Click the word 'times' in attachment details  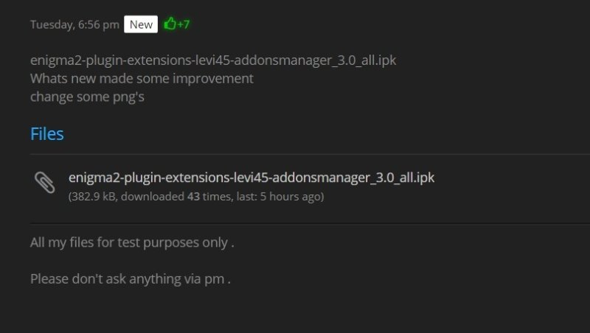click(216, 197)
